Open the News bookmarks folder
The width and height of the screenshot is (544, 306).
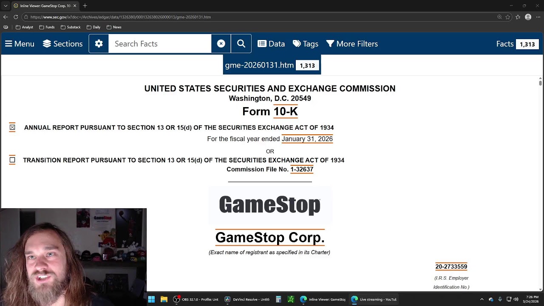[114, 27]
